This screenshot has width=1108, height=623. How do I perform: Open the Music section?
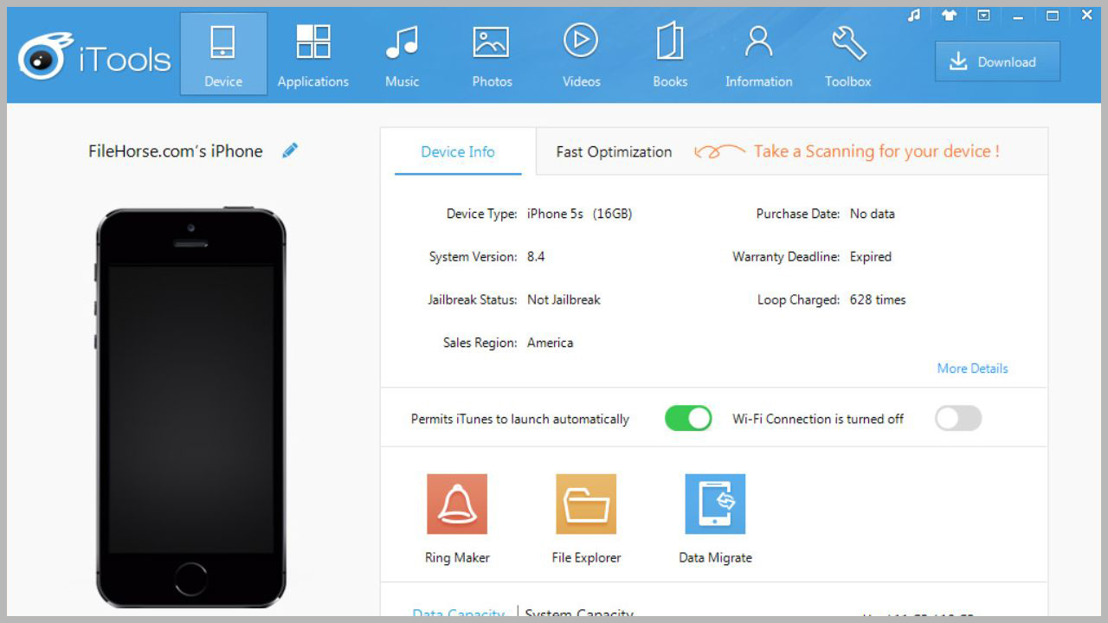coord(402,54)
